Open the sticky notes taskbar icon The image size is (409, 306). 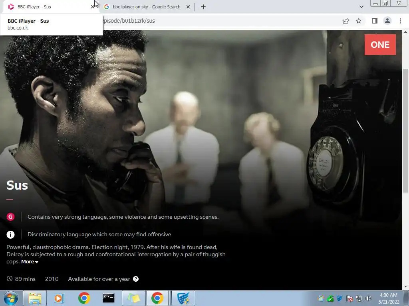[x=133, y=298]
